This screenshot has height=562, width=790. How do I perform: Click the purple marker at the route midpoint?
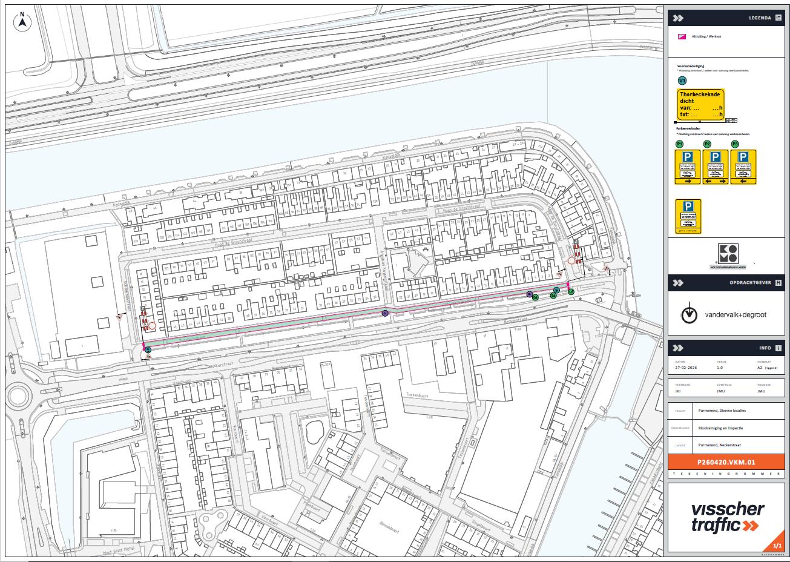pyautogui.click(x=384, y=313)
